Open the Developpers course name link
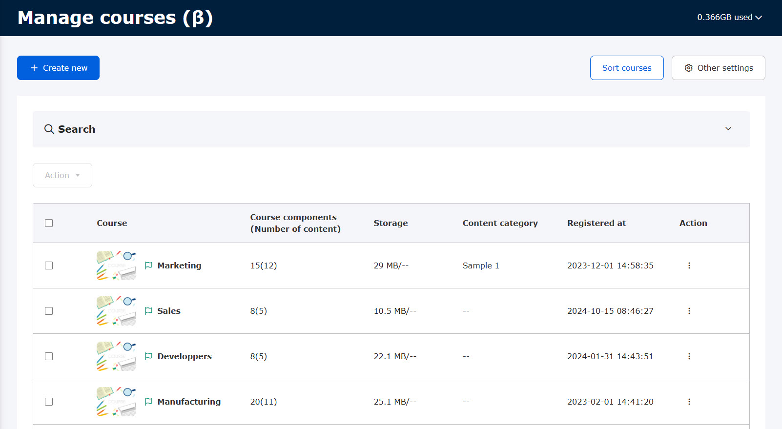 pos(185,356)
